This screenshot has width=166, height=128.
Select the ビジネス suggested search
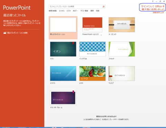(x=62, y=11)
